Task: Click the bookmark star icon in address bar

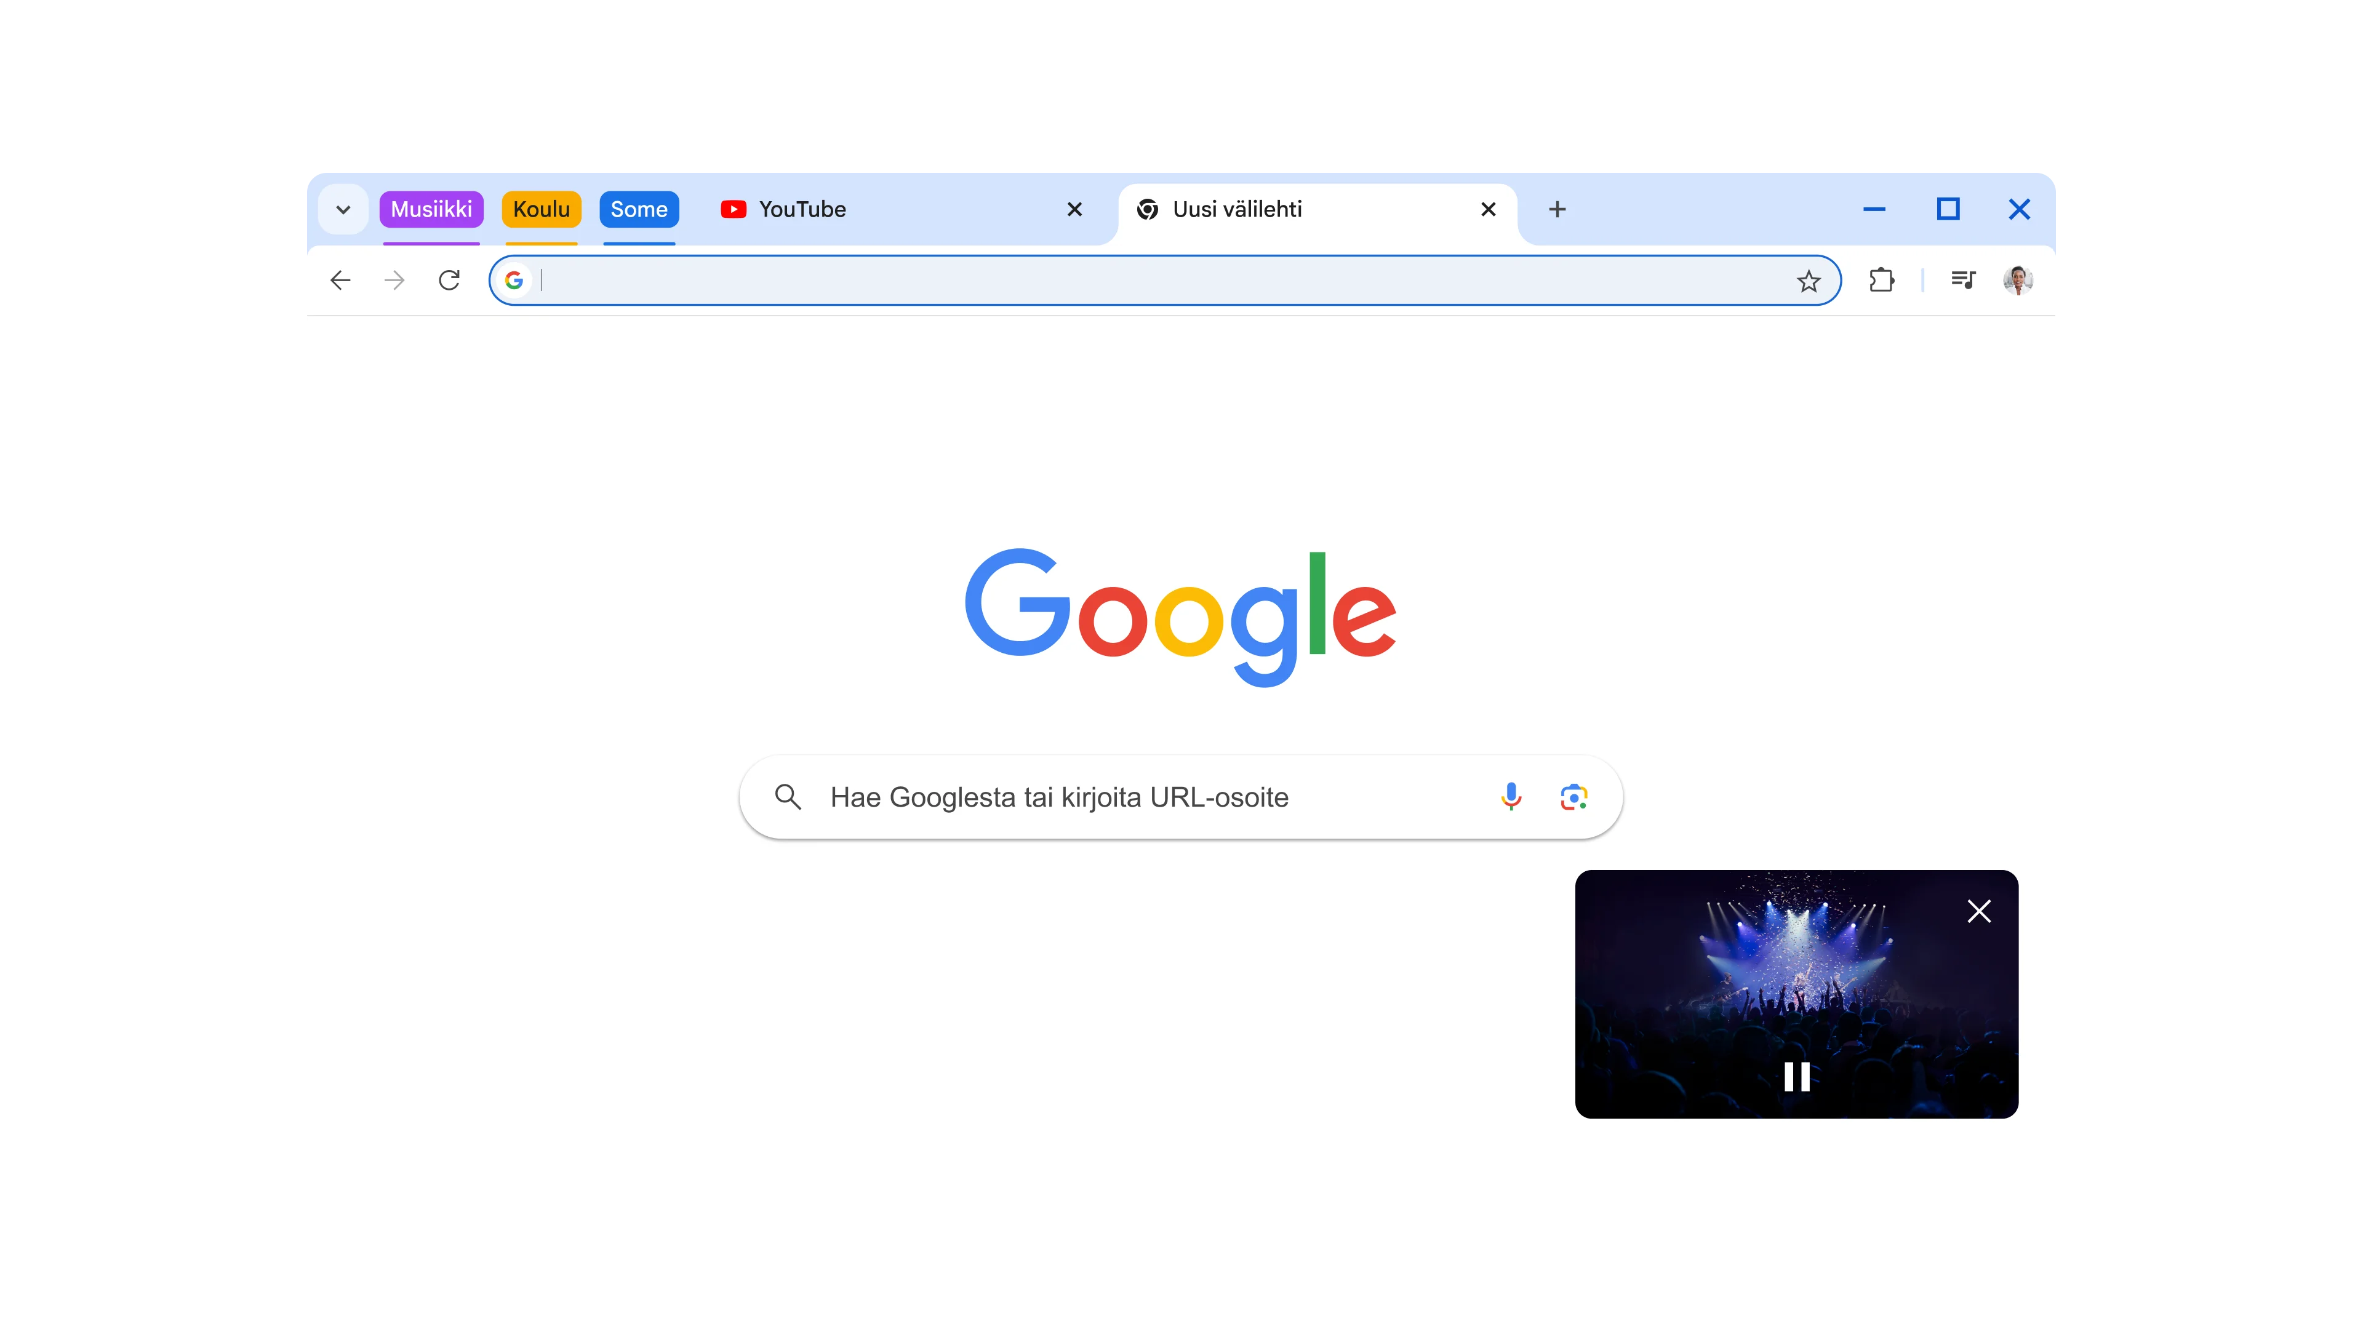Action: [1810, 279]
